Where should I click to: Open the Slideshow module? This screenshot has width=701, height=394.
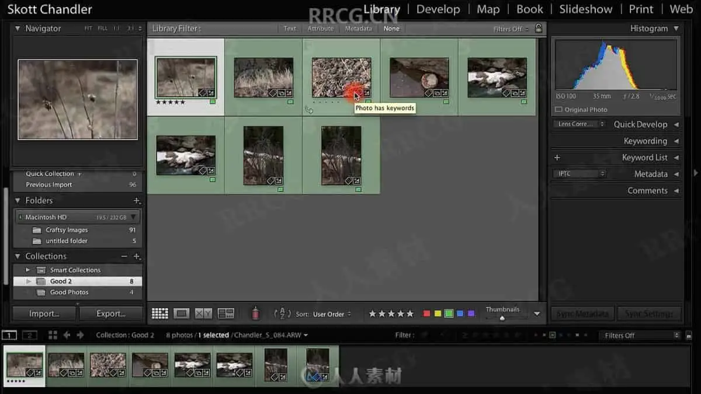[x=586, y=9]
